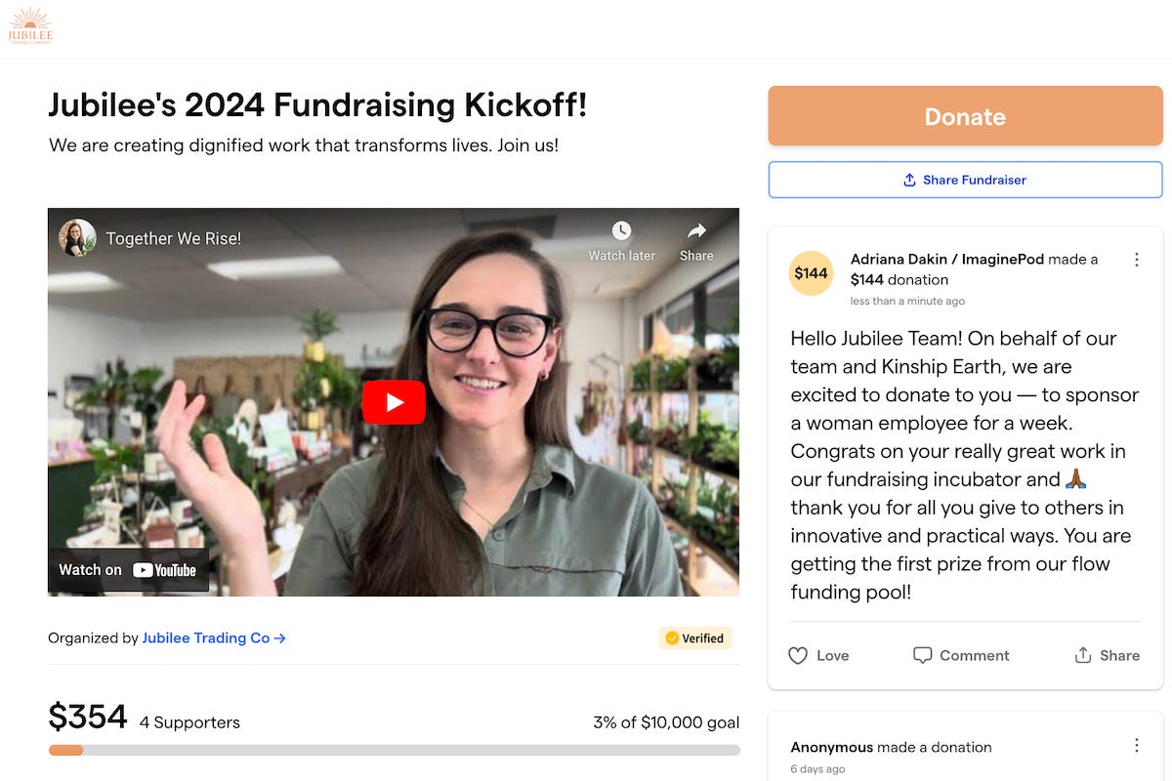Click the Jubilee Trading Company logo
Viewport: 1172px width, 781px height.
pos(30,26)
